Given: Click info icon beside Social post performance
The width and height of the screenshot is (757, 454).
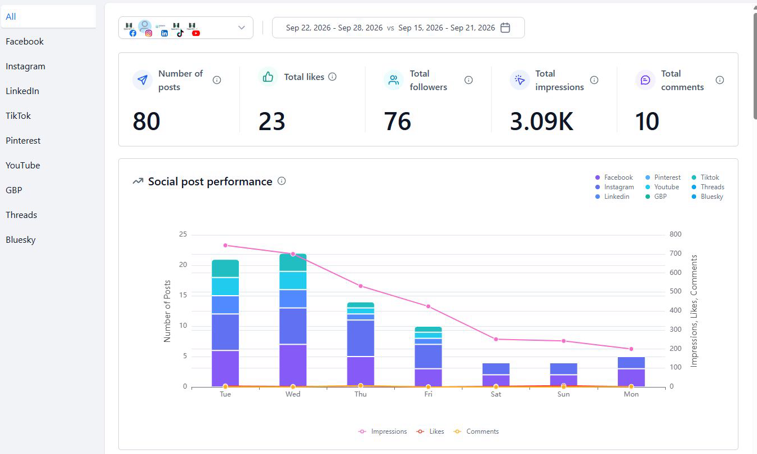Looking at the screenshot, I should coord(282,181).
